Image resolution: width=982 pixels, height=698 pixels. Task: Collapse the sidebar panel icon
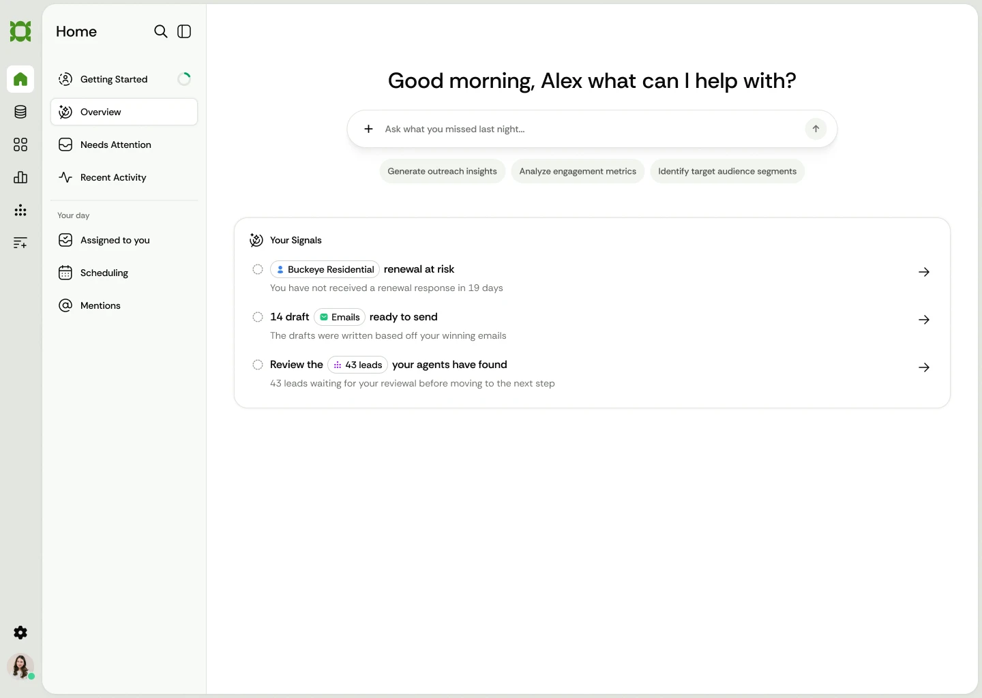[184, 31]
